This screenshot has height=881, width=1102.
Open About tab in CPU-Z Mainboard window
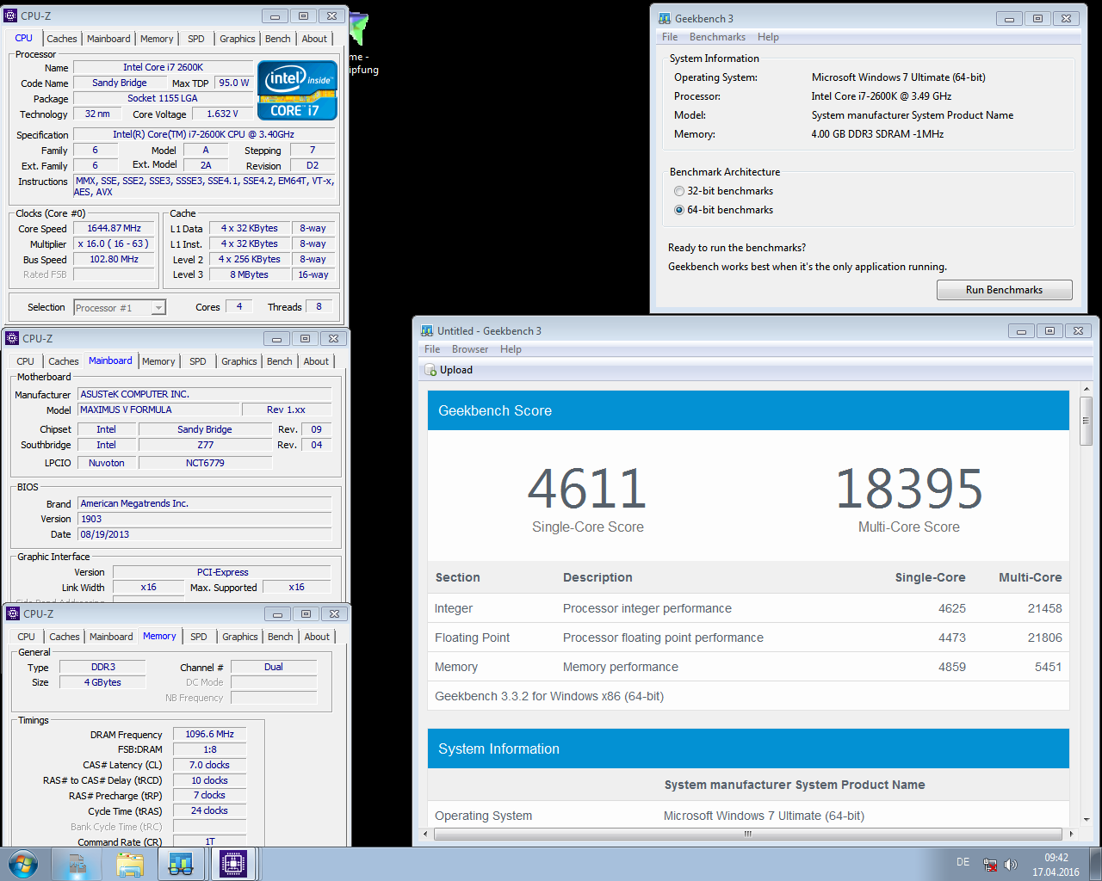click(316, 361)
